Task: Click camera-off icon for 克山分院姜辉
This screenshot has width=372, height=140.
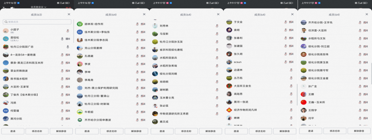Action: click(143, 48)
